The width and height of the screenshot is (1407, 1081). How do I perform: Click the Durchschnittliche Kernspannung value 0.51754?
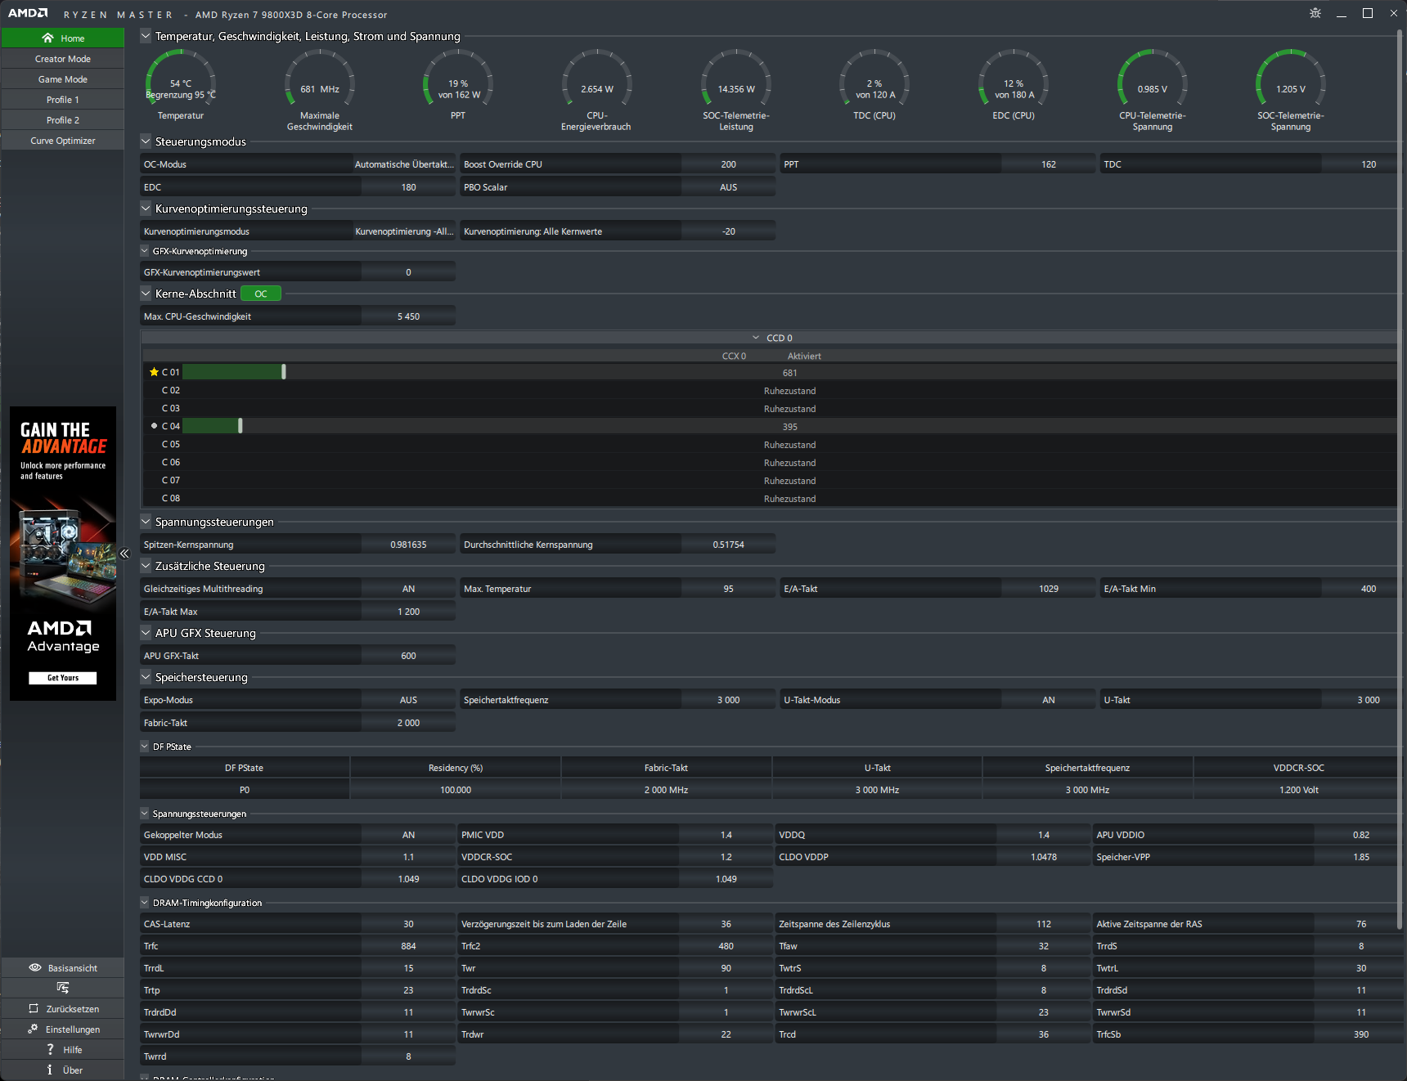[728, 545]
